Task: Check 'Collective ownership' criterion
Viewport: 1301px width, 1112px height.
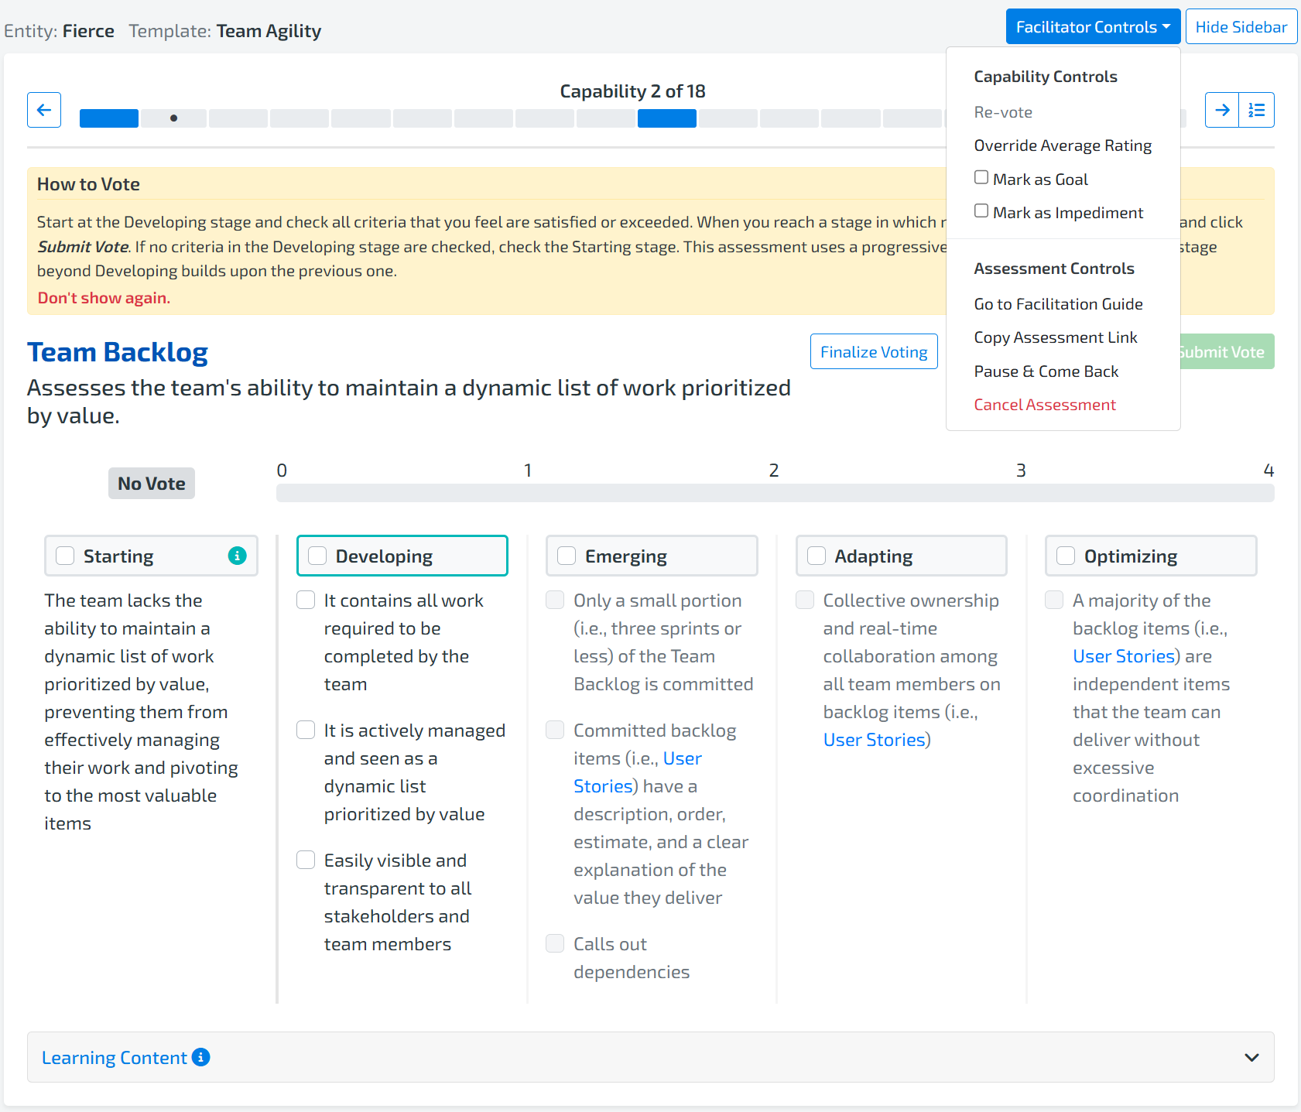Action: tap(805, 600)
